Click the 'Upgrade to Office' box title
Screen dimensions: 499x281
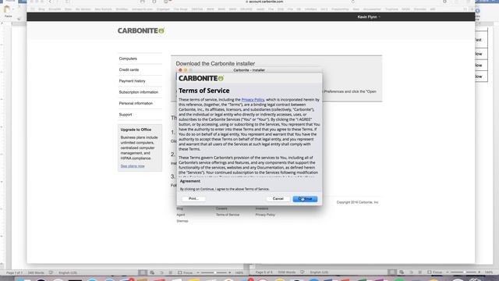tap(136, 130)
